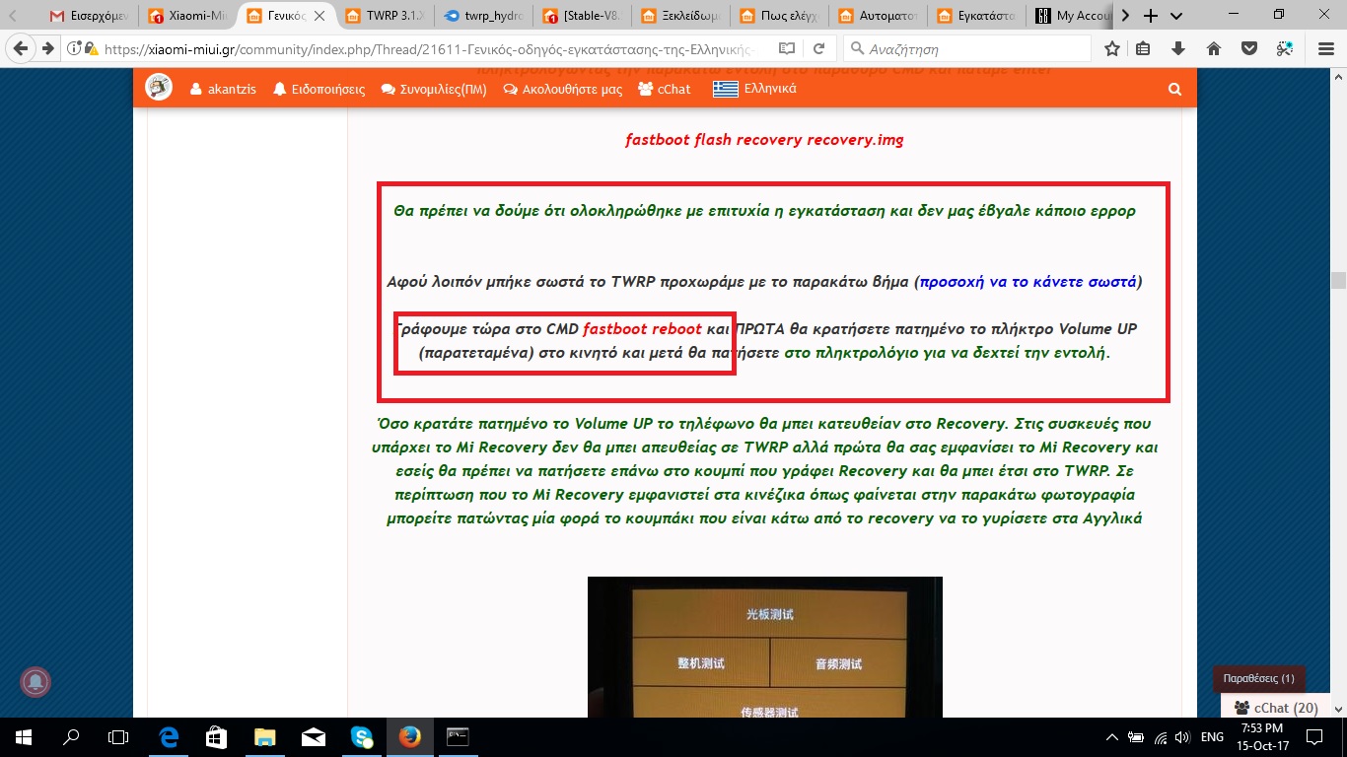Viewport: 1347px width, 757px height.
Task: Show hidden system tray icons
Action: pos(1113,737)
